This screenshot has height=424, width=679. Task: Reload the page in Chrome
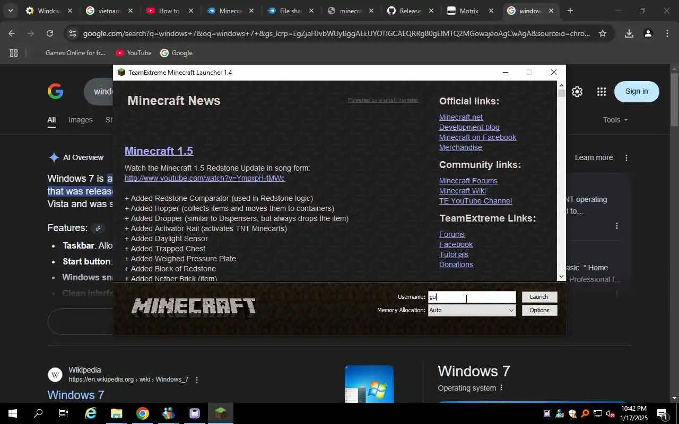point(50,33)
